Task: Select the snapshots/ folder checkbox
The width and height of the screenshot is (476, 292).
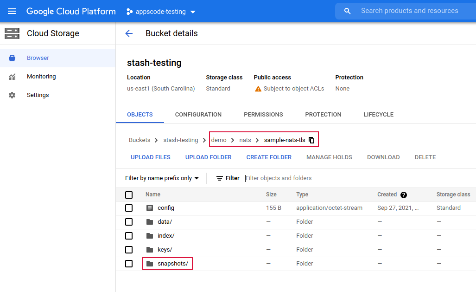Action: (129, 264)
